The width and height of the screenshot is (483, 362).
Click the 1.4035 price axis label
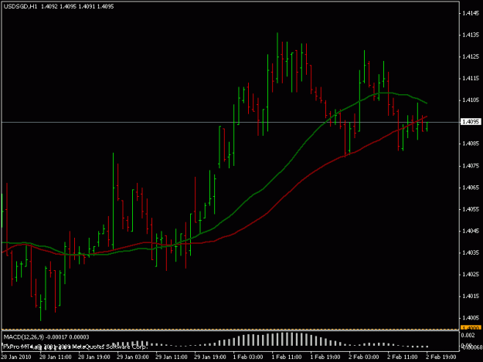471,252
